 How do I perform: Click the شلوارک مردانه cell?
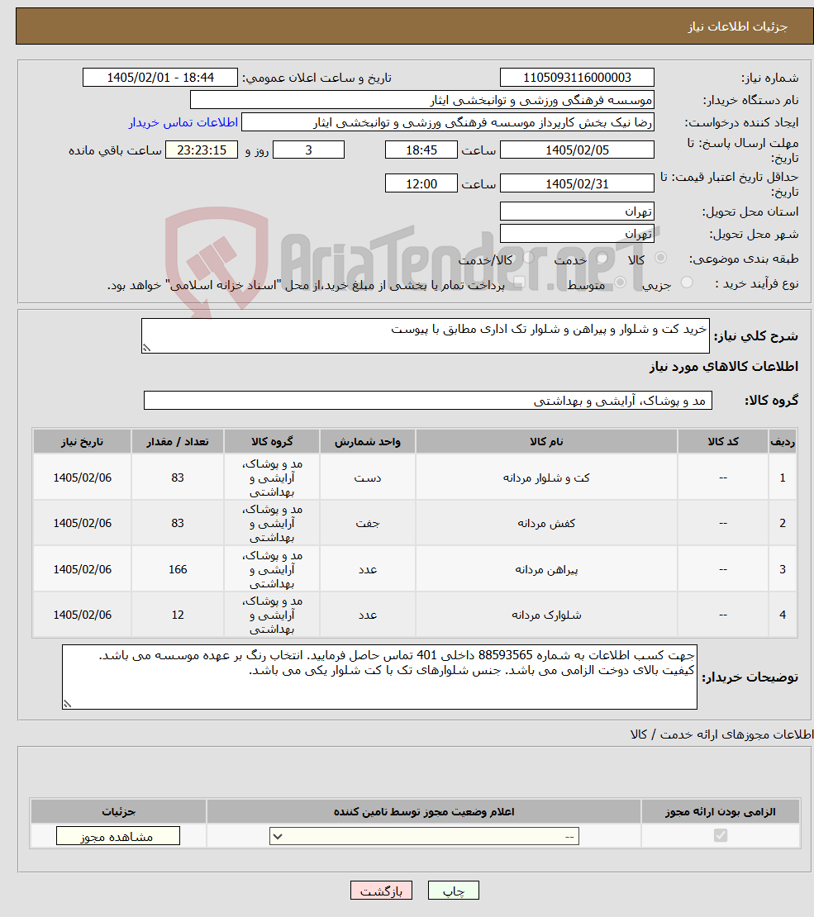(x=546, y=615)
